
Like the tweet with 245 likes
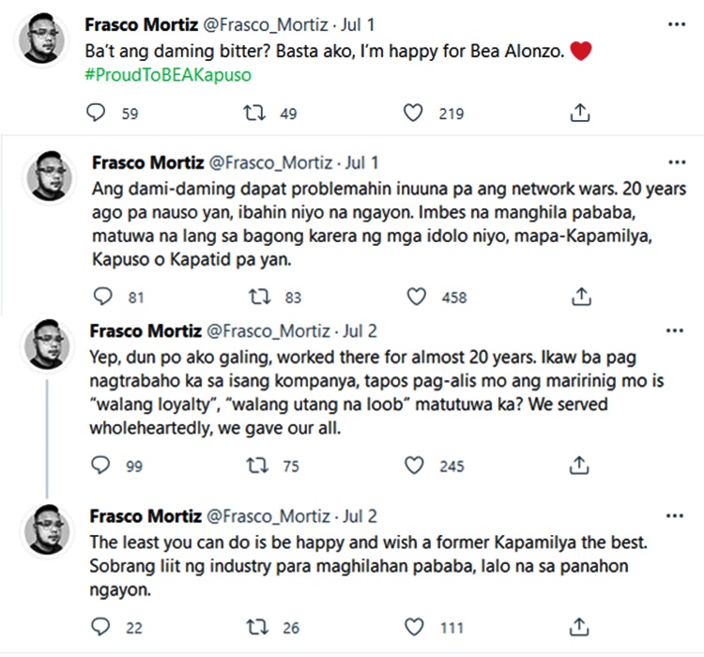pyautogui.click(x=414, y=466)
